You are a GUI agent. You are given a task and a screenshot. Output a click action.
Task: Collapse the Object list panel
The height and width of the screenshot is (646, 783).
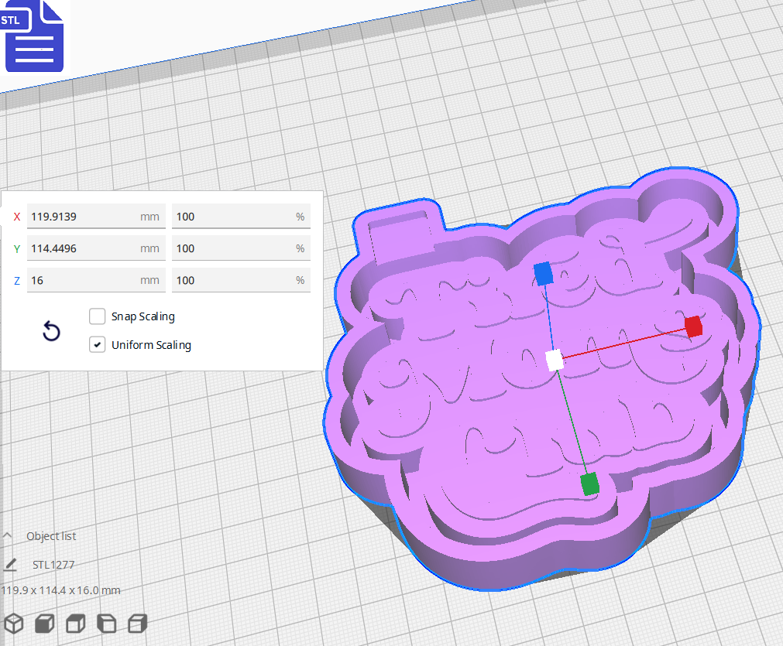[x=9, y=535]
